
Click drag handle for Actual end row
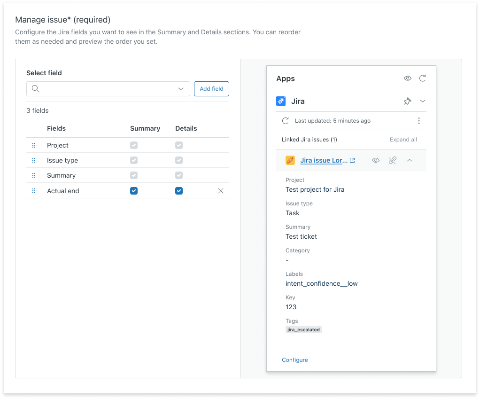pyautogui.click(x=34, y=191)
